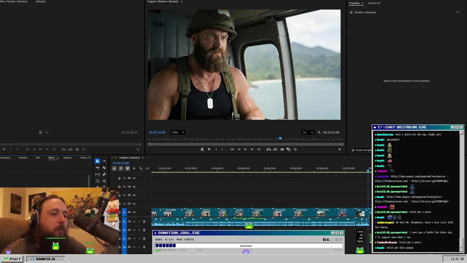This screenshot has width=467, height=263.
Task: Mute the A1 audio track
Action: [x=134, y=221]
